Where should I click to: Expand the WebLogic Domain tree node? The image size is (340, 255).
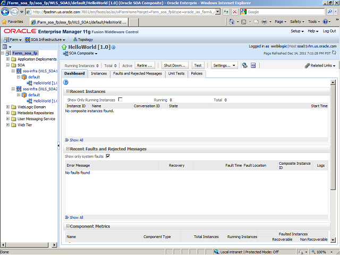[x=8, y=107]
